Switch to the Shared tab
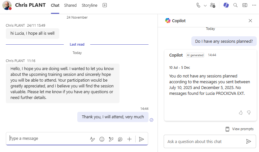The image size is (259, 152). coord(70,5)
